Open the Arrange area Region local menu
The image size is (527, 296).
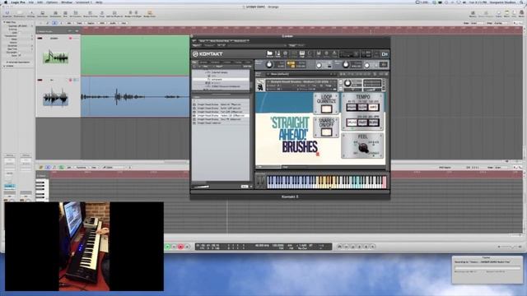(x=91, y=23)
